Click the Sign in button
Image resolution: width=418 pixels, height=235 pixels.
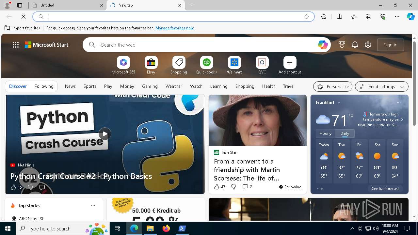tap(391, 45)
